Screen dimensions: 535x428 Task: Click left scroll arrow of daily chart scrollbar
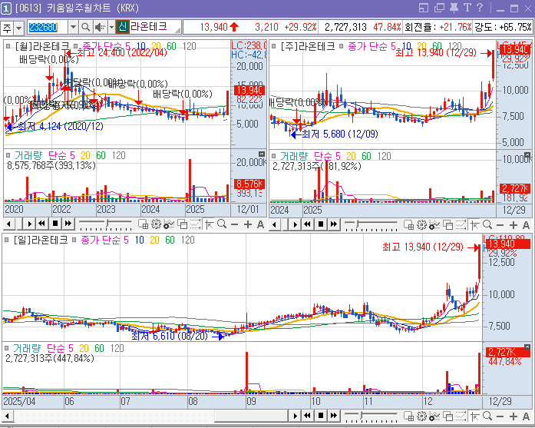coord(7,416)
